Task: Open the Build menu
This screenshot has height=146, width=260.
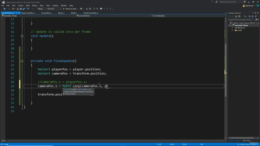Action: [x=28, y=5]
